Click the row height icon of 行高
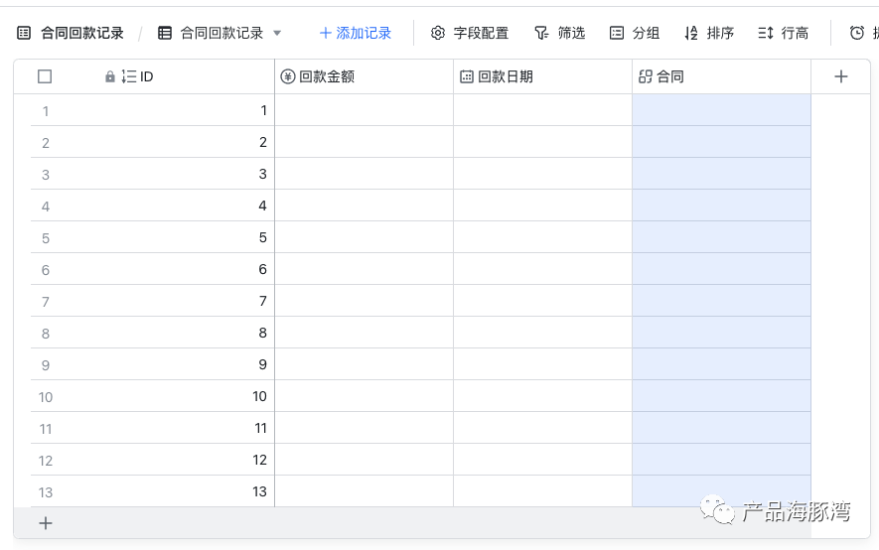Image resolution: width=879 pixels, height=550 pixels. [x=766, y=33]
